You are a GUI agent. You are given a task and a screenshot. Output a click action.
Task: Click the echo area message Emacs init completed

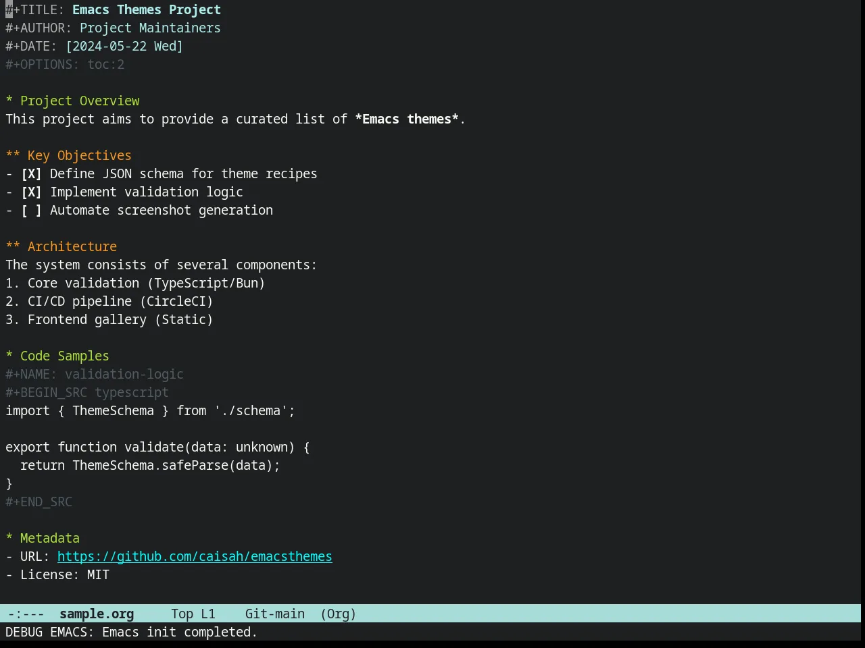(131, 632)
